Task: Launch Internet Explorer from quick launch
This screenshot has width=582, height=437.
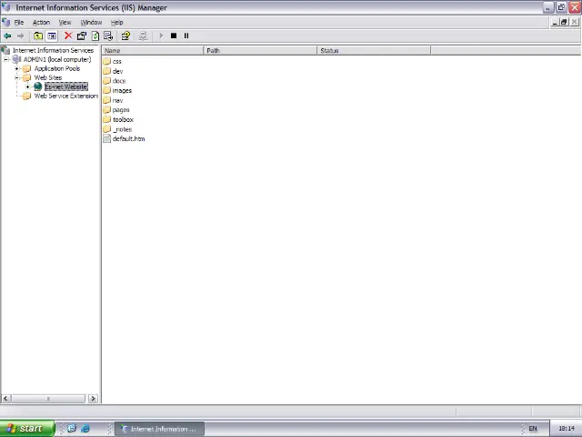Action: tap(85, 429)
